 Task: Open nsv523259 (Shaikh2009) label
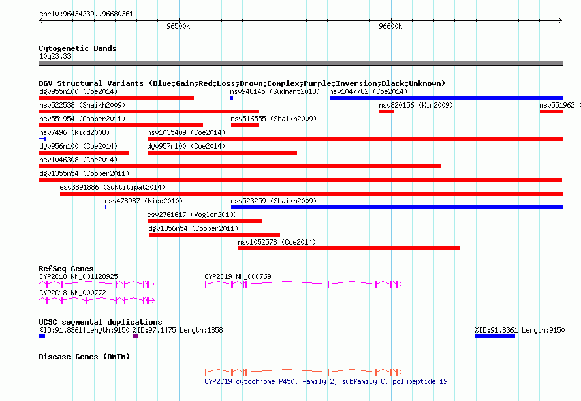[x=274, y=201]
